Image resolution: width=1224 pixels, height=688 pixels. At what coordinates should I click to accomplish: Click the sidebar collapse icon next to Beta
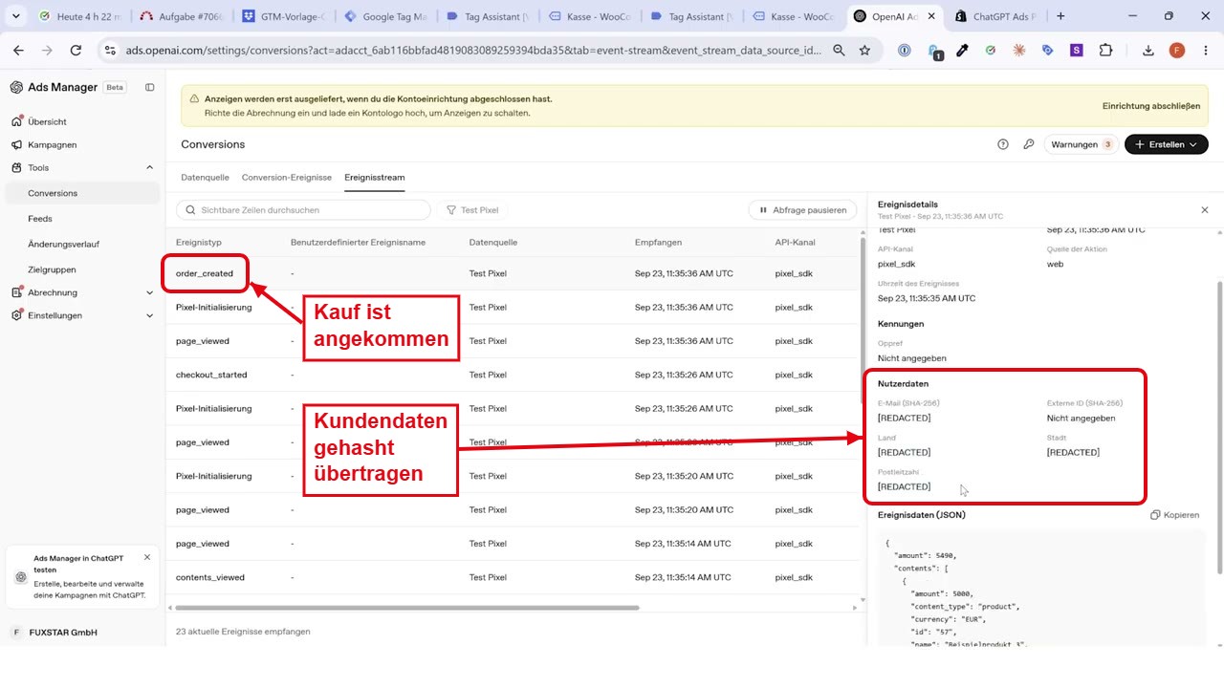149,87
